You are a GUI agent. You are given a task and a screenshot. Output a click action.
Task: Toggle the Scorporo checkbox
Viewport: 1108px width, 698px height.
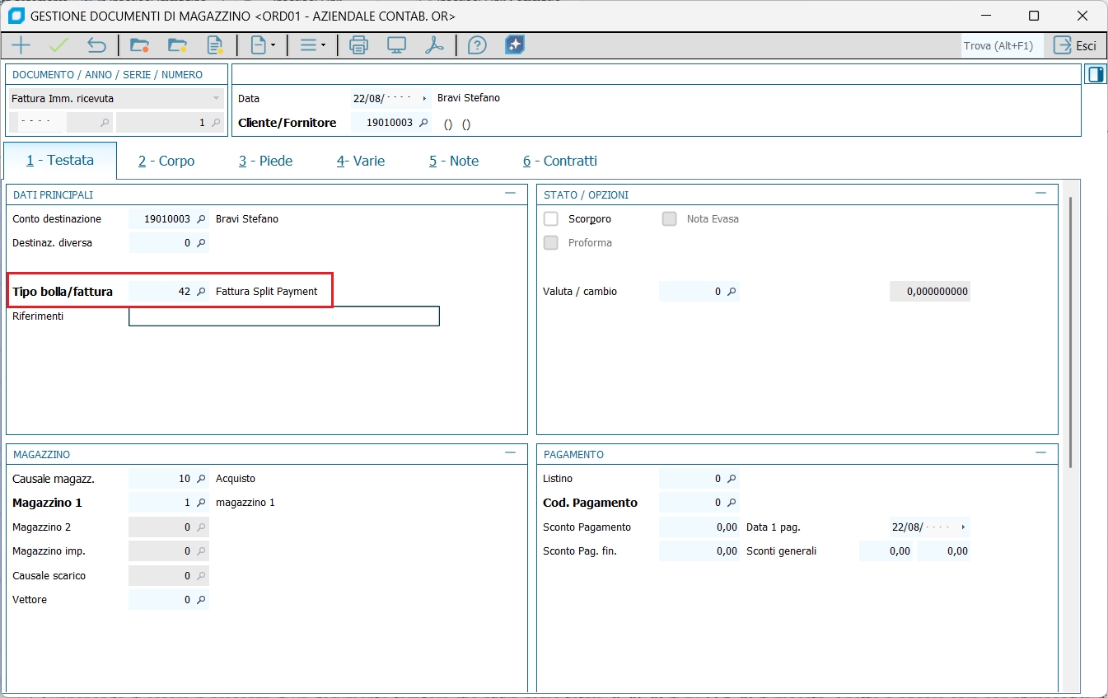551,219
